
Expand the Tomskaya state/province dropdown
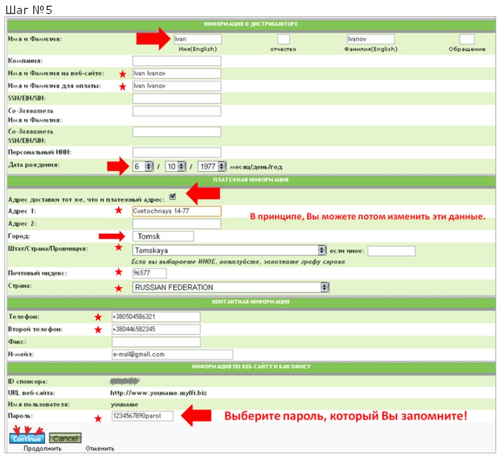pos(322,251)
